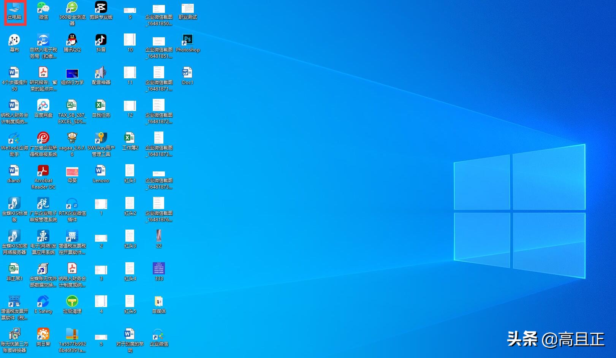Select the WeTool企微助手 icon
This screenshot has height=358, width=616.
(x=14, y=144)
